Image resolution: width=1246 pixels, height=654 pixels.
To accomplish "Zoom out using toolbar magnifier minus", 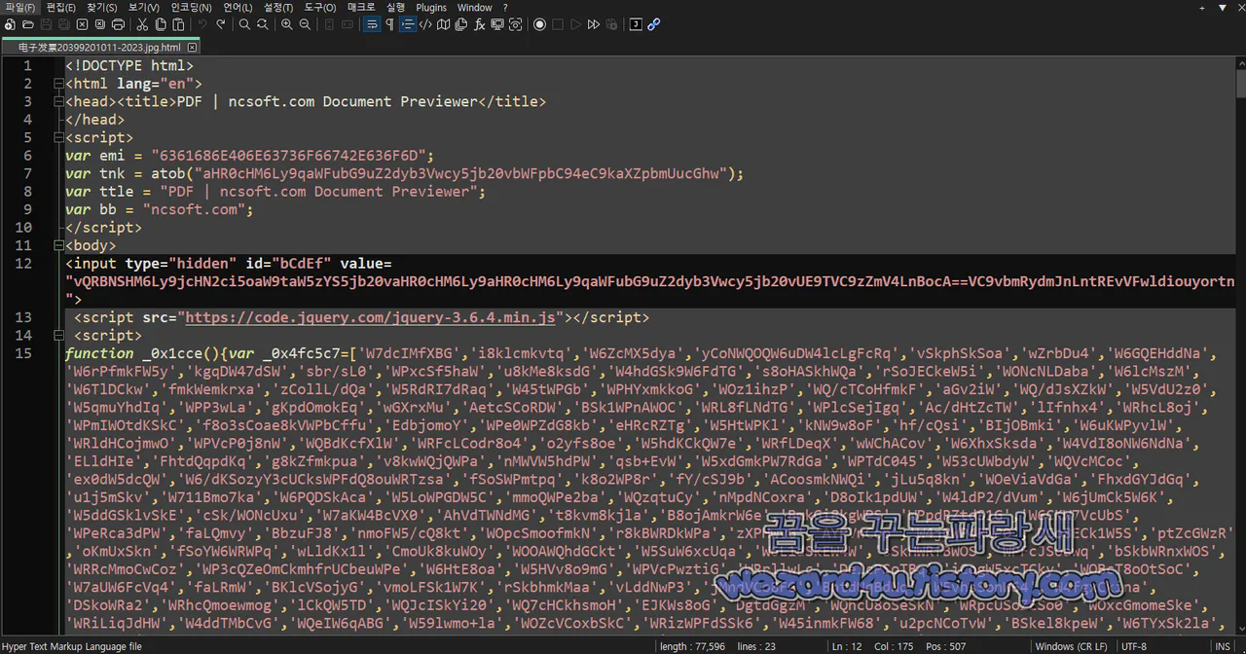I will 305,24.
